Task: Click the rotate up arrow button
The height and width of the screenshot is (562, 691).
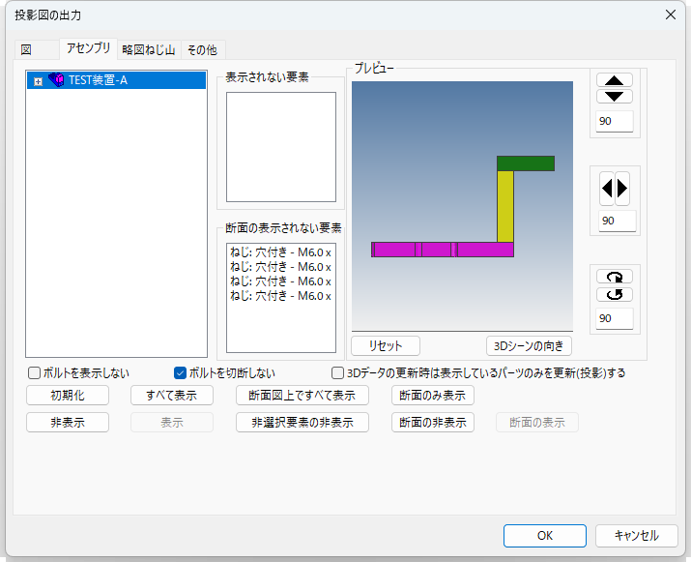Action: tap(615, 80)
